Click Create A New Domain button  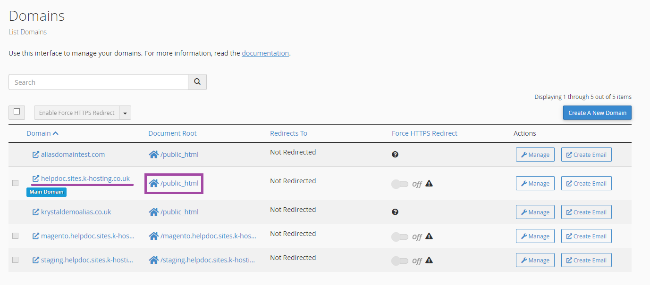pyautogui.click(x=597, y=113)
